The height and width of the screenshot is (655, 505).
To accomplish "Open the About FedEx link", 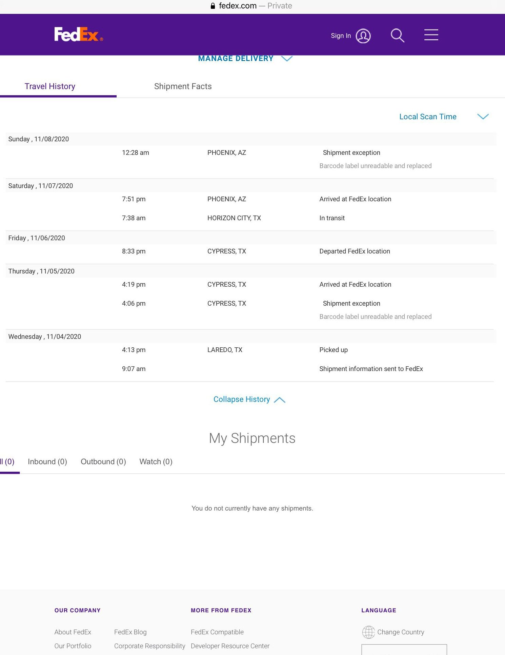I will tap(73, 632).
